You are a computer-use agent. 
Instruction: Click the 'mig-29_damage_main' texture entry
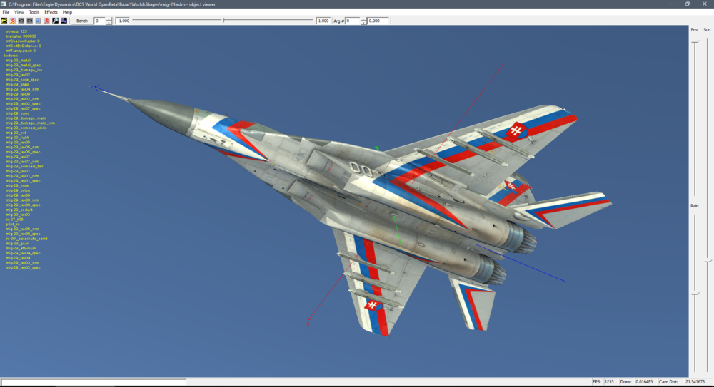pos(26,118)
